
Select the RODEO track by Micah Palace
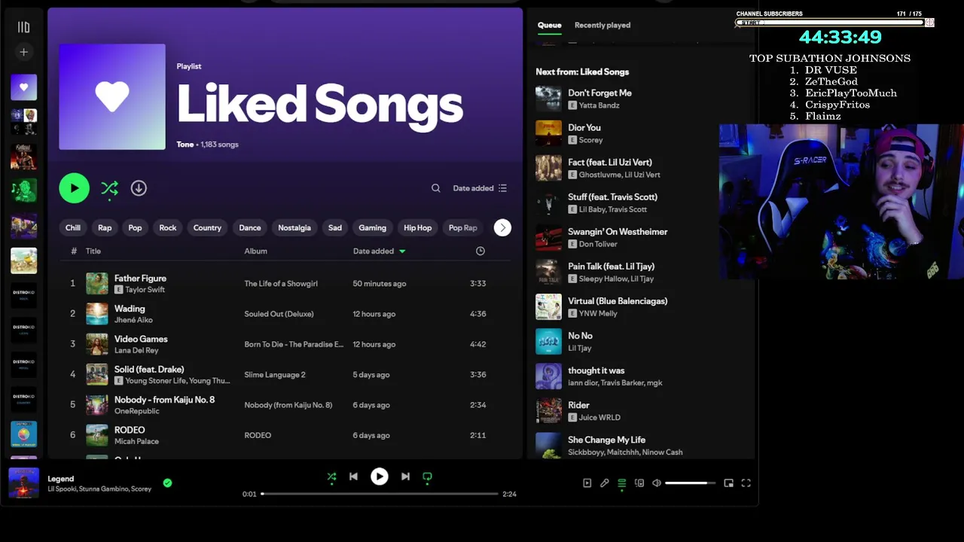(x=285, y=435)
